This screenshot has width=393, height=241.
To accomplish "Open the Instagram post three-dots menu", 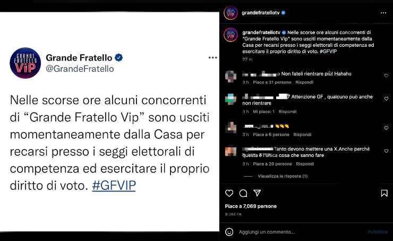I will click(x=383, y=13).
